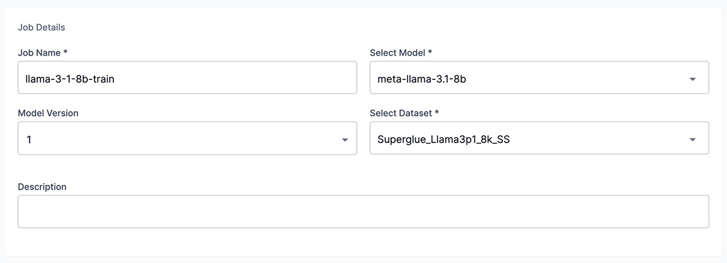Click the caret icon in Select Model

692,79
